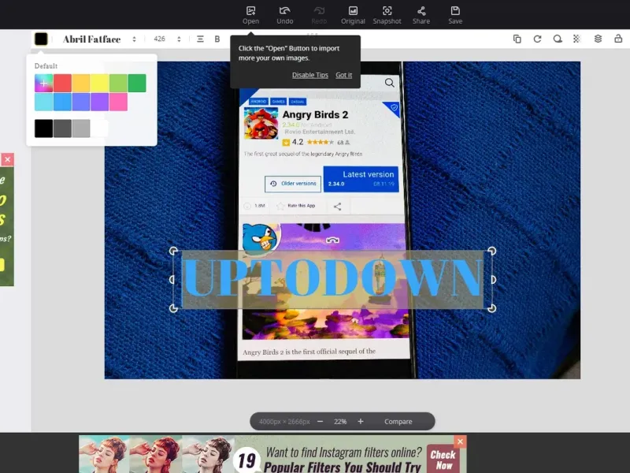Pick the pink color swatch
Image resolution: width=630 pixels, height=473 pixels.
(x=118, y=102)
